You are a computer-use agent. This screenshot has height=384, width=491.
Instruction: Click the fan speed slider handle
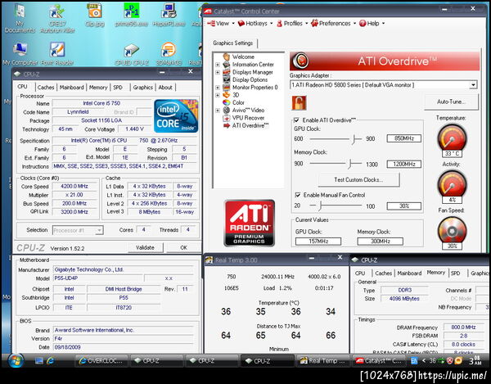pos(320,206)
